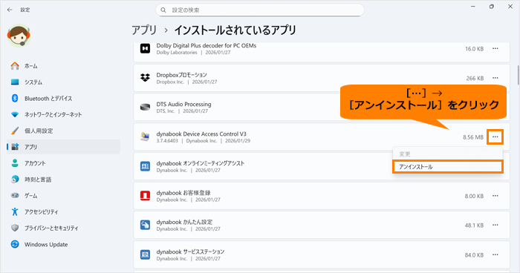Open ネットワークとインターネット settings

coord(53,115)
